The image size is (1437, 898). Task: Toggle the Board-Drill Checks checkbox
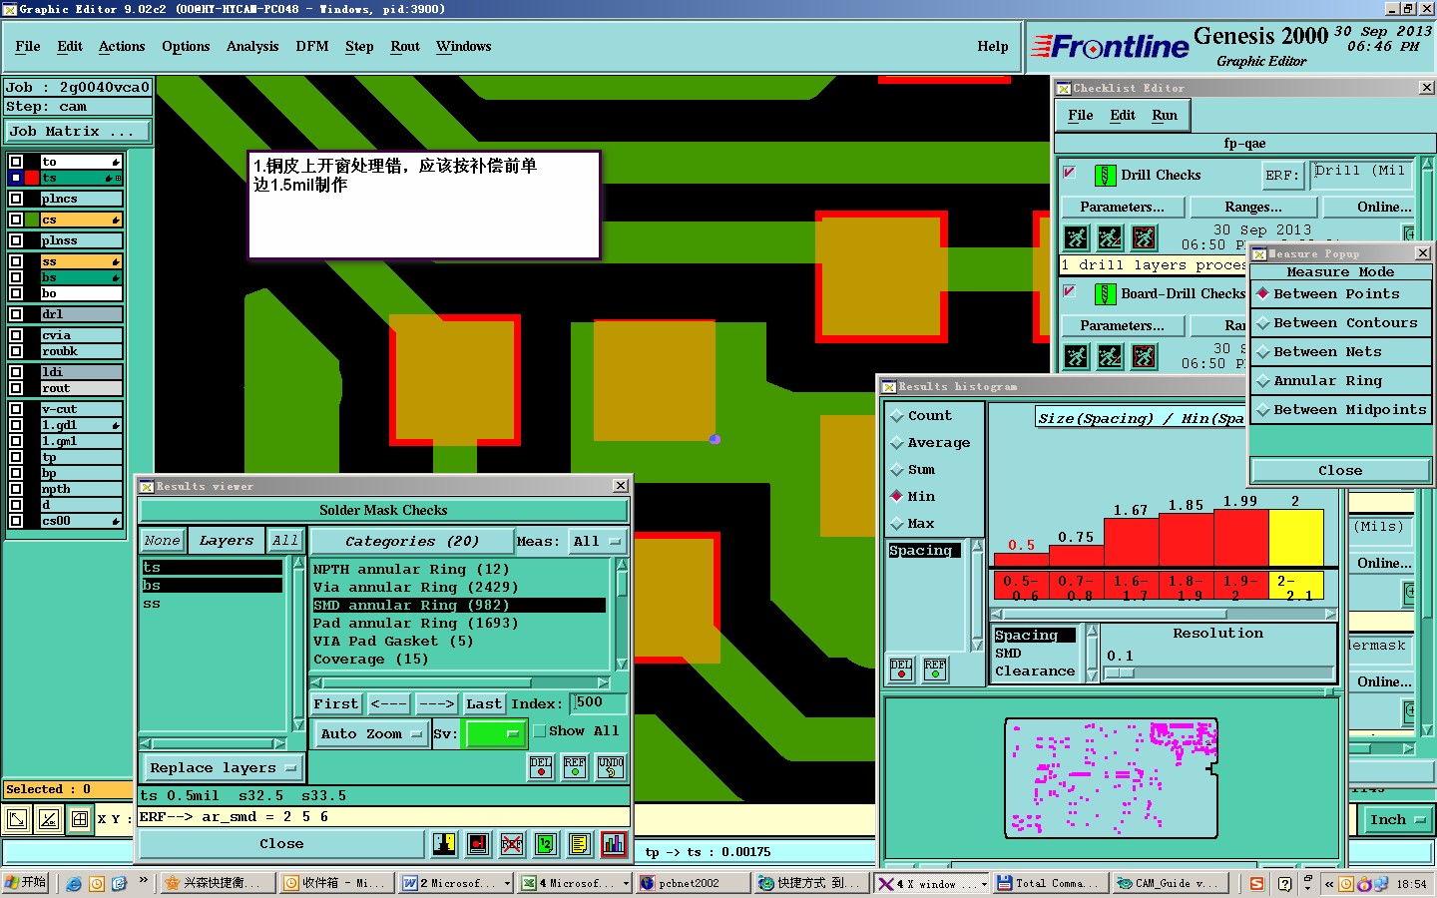[x=1069, y=291]
